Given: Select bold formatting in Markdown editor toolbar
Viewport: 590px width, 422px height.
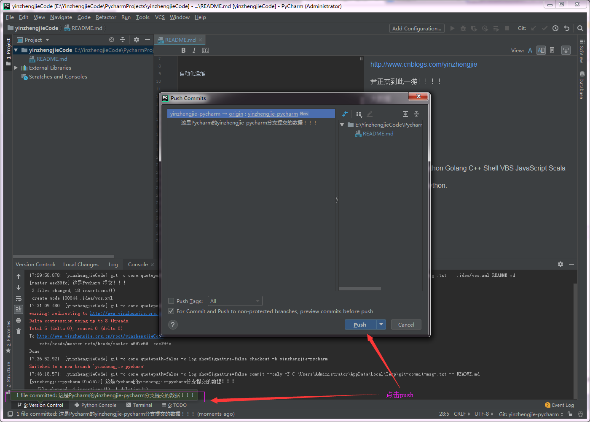Looking at the screenshot, I should [x=183, y=50].
